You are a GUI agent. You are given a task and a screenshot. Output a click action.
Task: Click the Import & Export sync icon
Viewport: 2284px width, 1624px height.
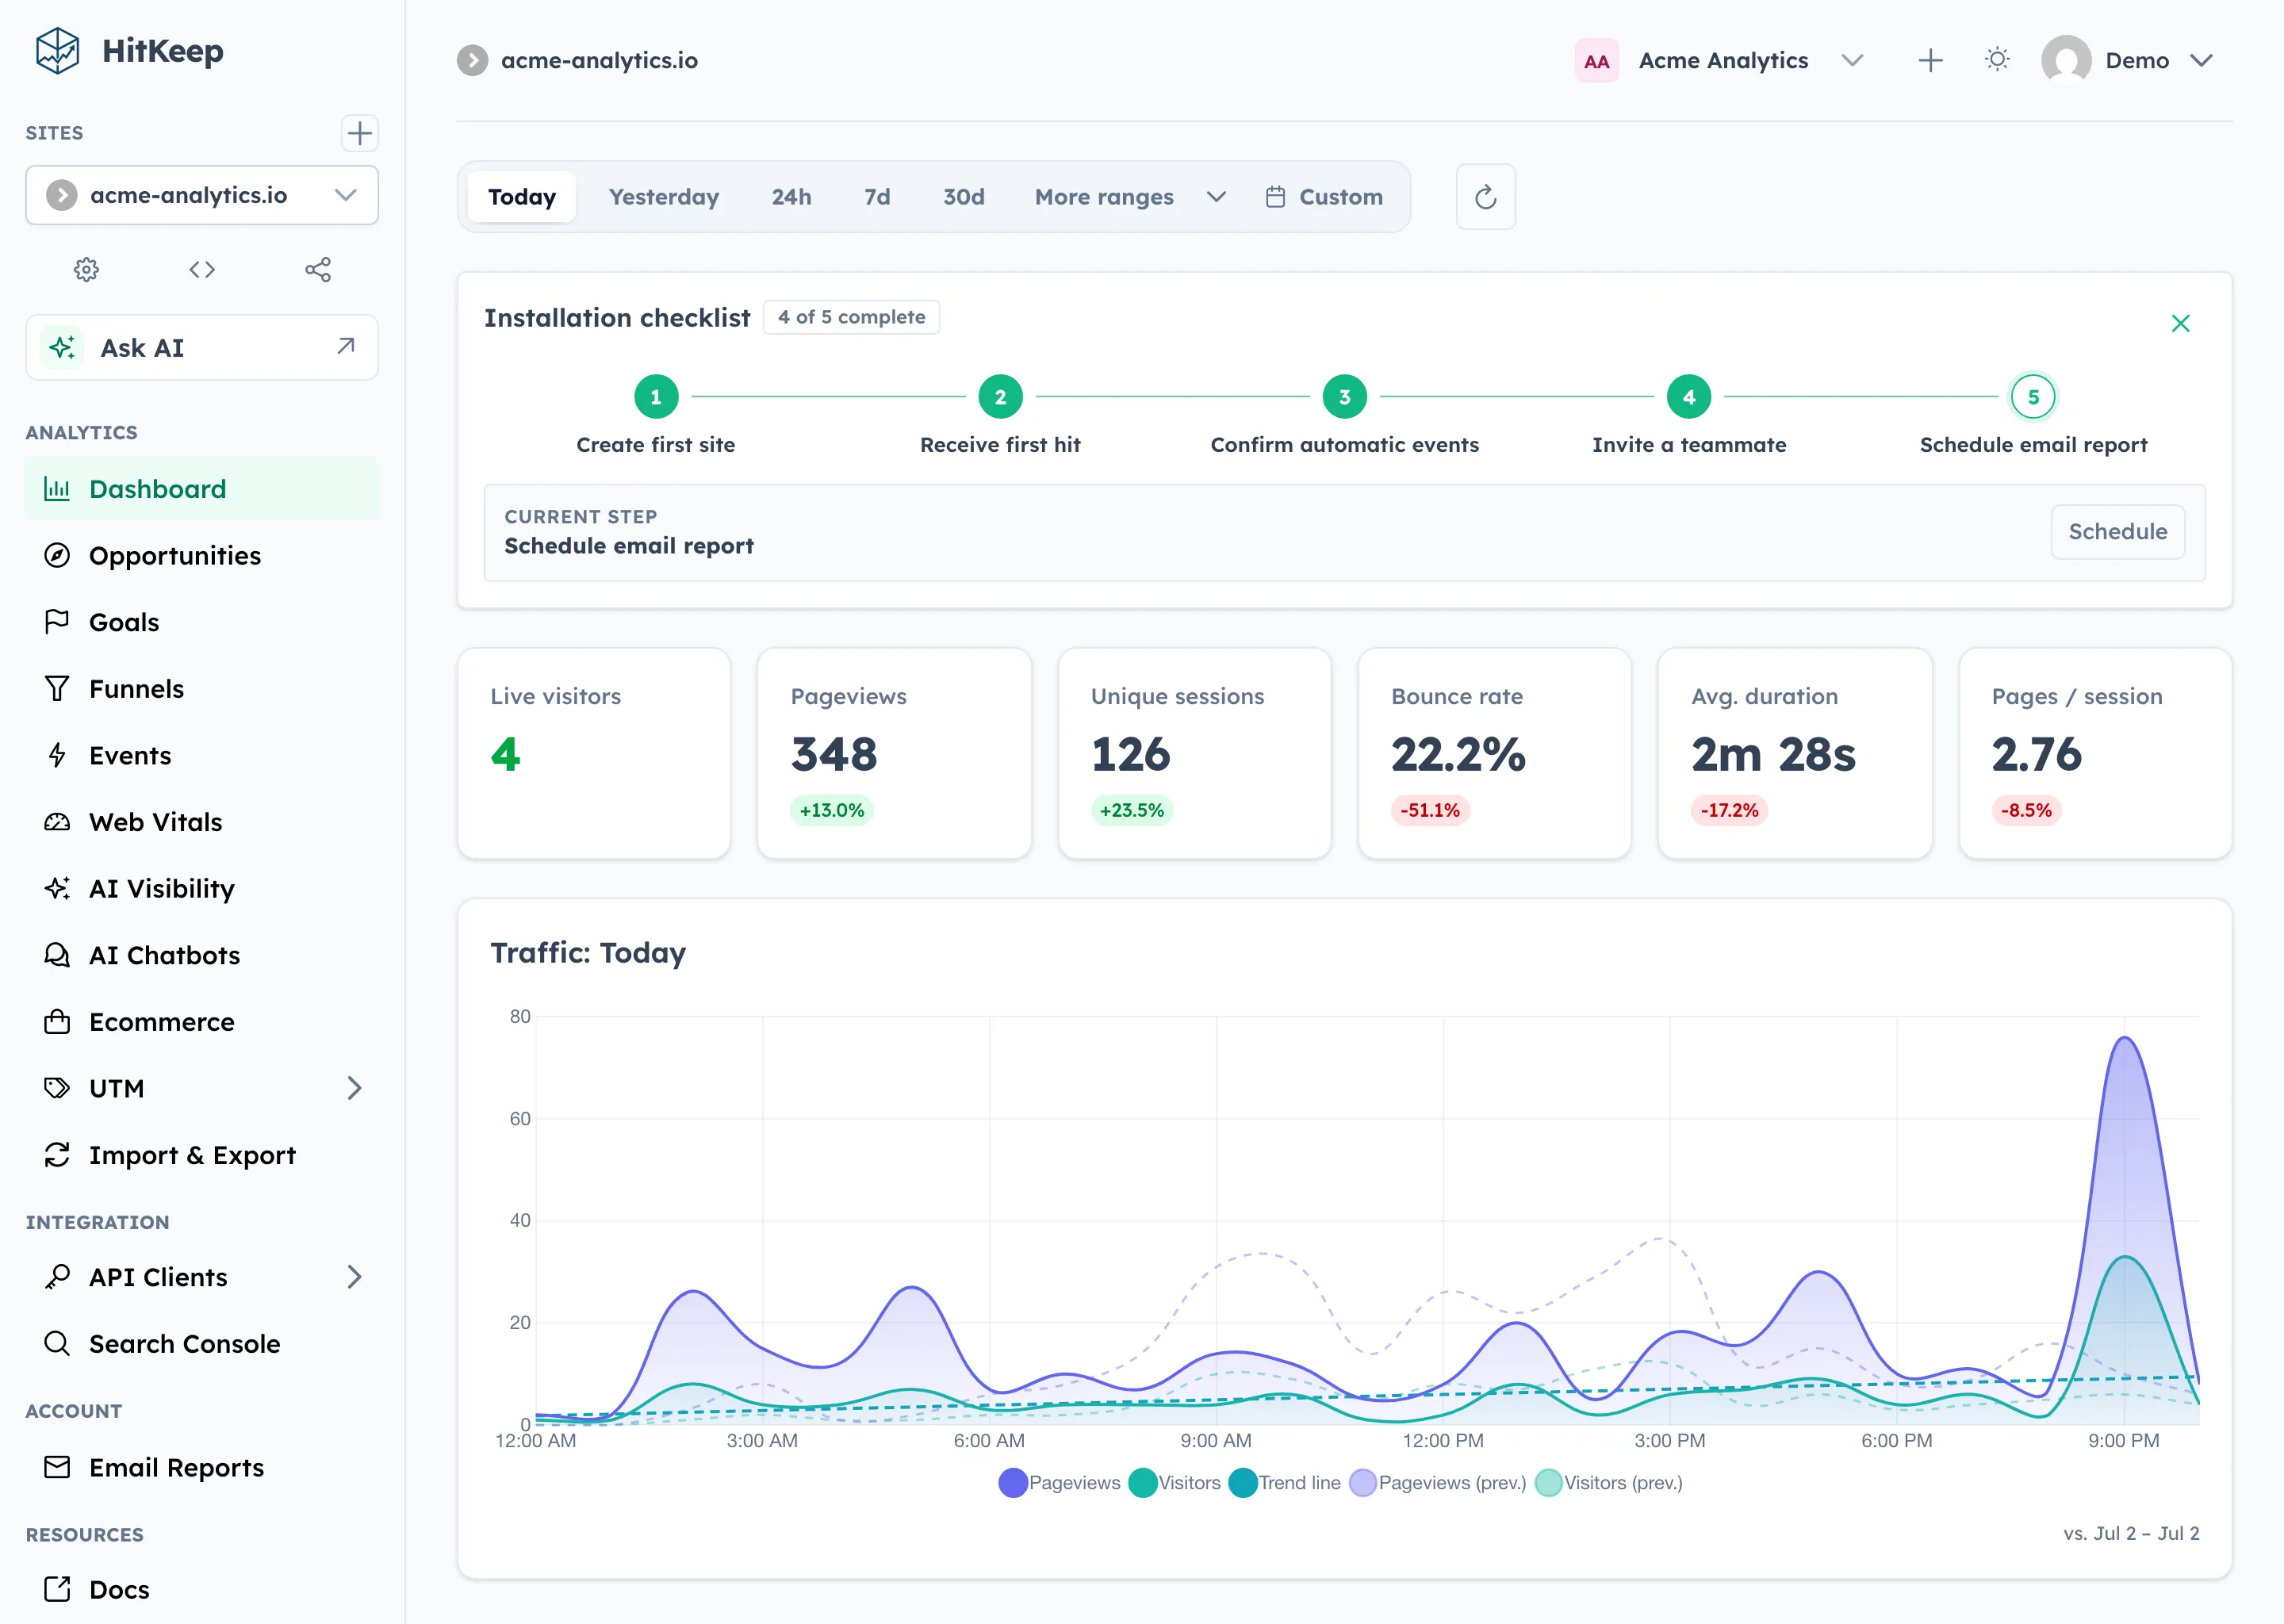(57, 1155)
